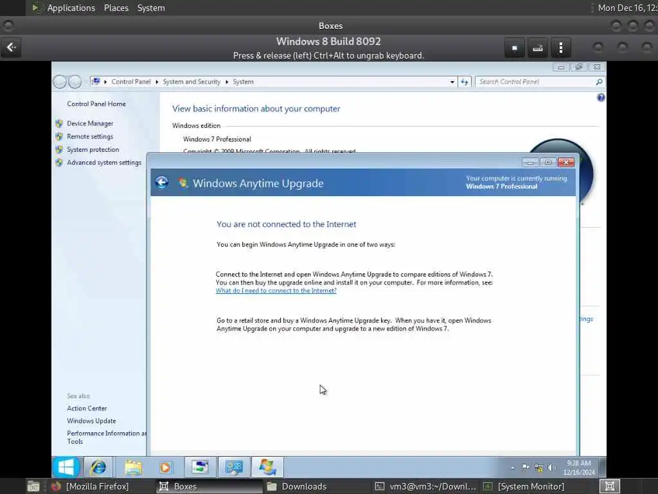Open Windows Explorer folder on taskbar
This screenshot has height=494, width=658.
coord(134,467)
